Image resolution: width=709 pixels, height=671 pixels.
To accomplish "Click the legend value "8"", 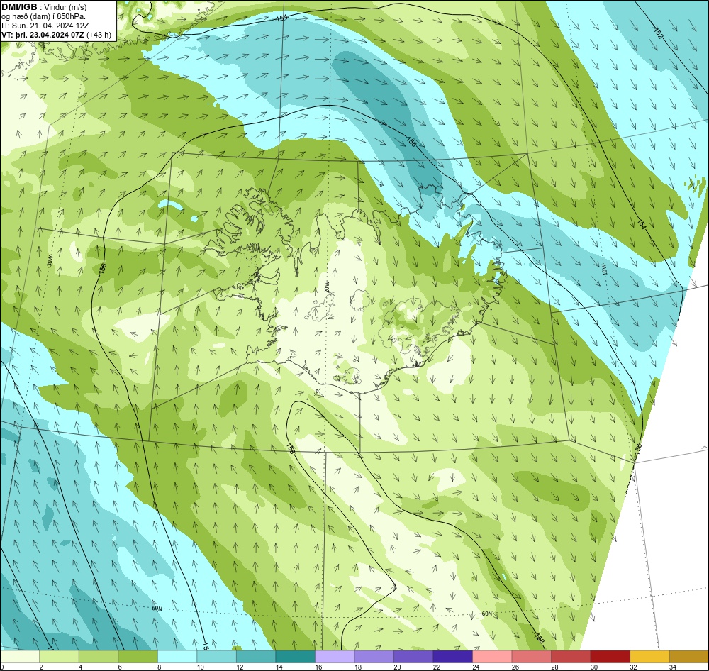I will (x=159, y=667).
